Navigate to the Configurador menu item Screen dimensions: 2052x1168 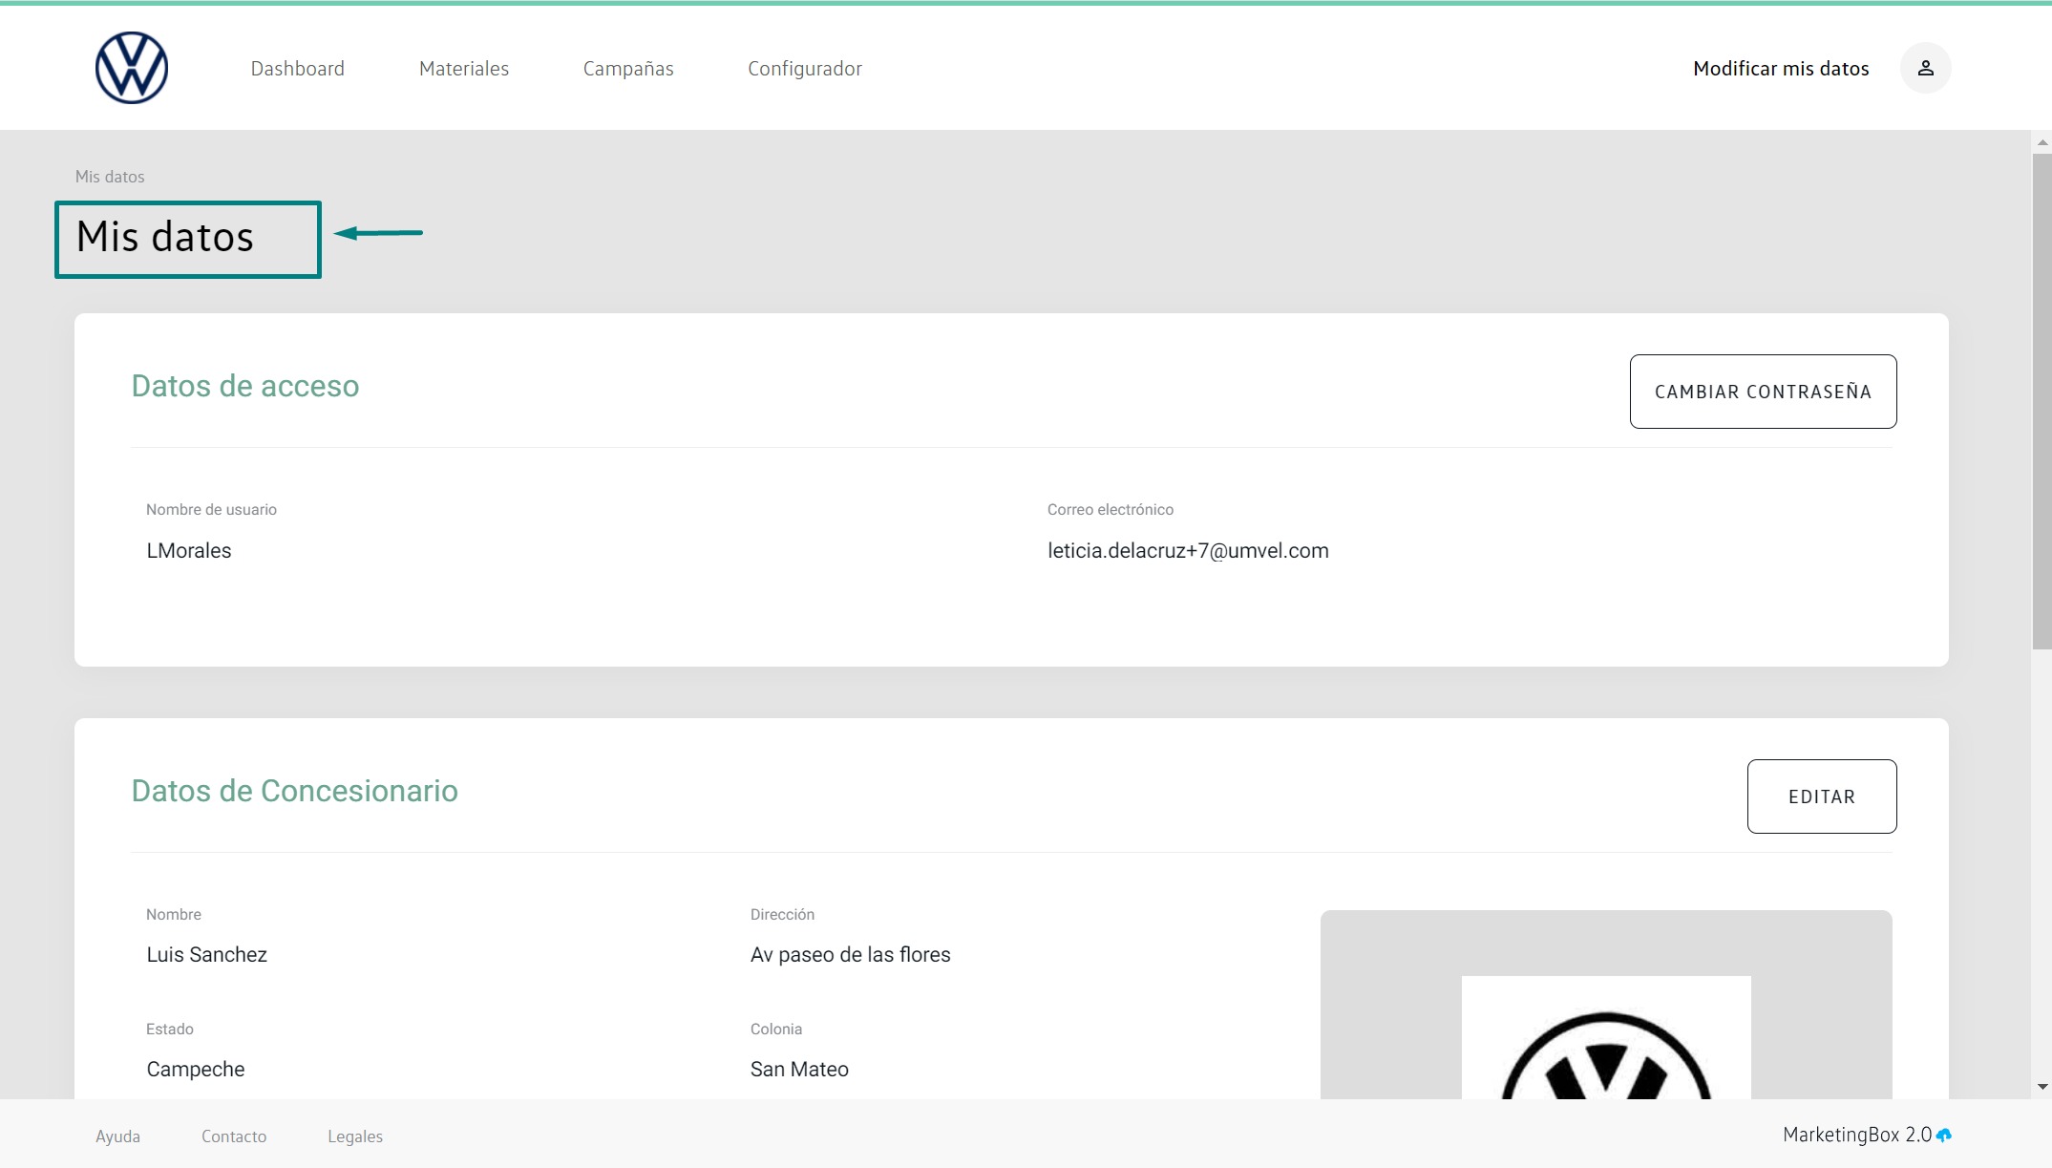click(805, 69)
